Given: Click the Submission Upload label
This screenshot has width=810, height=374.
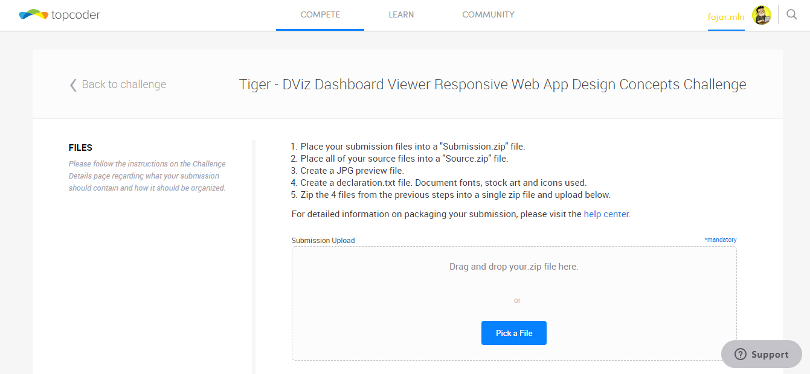Looking at the screenshot, I should (323, 241).
